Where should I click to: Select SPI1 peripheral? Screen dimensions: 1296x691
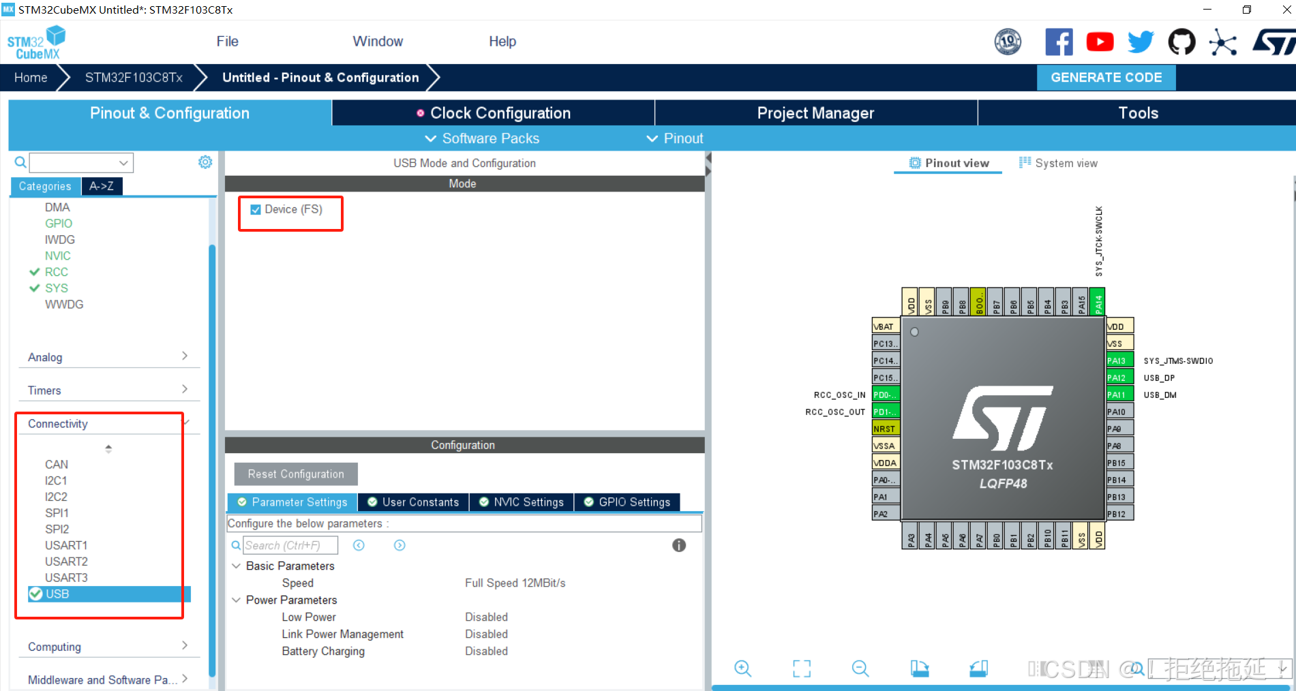57,513
